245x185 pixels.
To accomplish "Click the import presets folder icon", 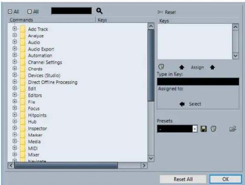I will pyautogui.click(x=233, y=129).
